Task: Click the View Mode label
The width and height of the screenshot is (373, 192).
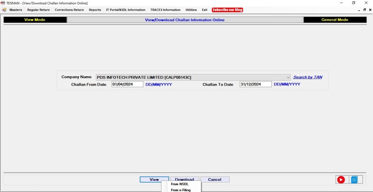Action: (x=35, y=20)
